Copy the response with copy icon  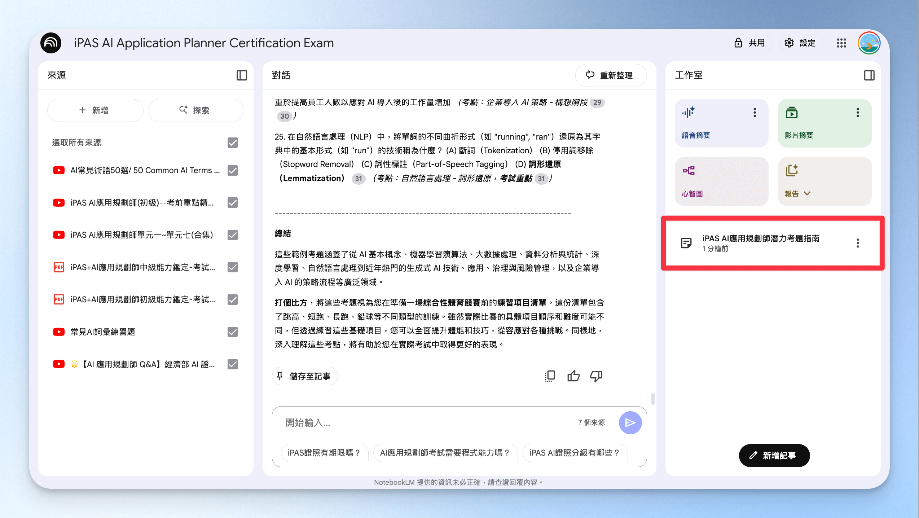click(550, 376)
